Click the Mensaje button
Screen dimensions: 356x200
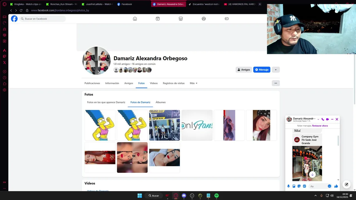(262, 70)
